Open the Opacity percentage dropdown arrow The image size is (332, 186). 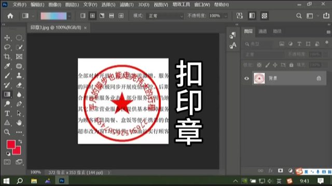[x=226, y=16]
